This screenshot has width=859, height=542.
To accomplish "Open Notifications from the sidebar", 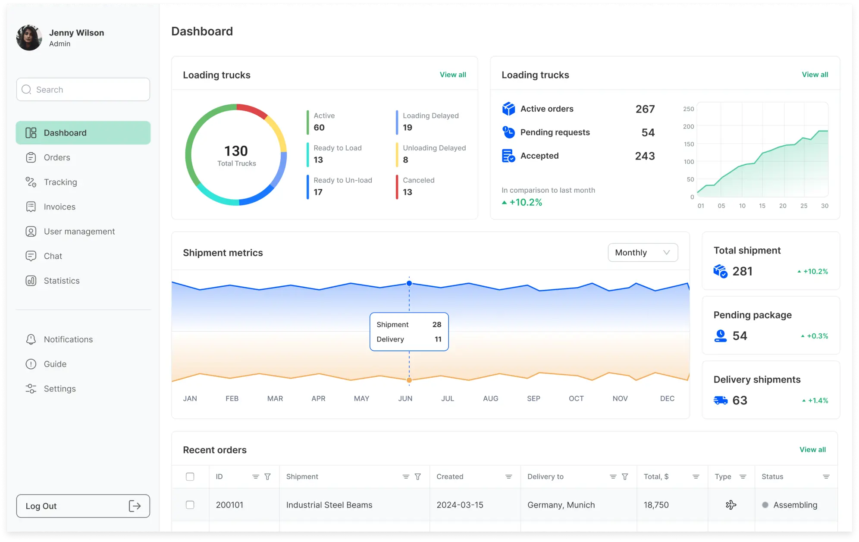I will [x=68, y=339].
